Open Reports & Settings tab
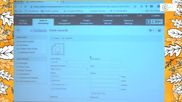Screen dimensions: 182x102 128,22
